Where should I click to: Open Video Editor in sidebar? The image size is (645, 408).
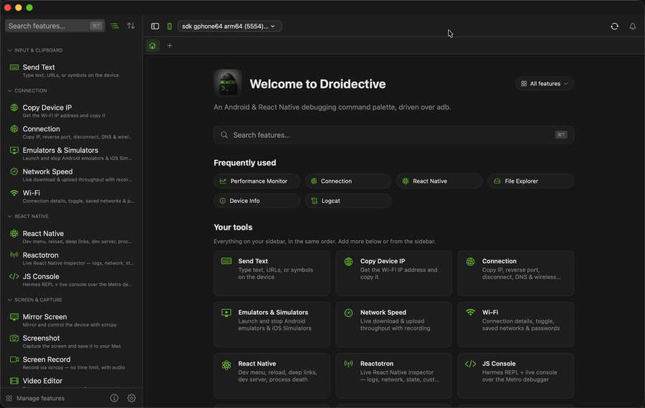[72, 381]
